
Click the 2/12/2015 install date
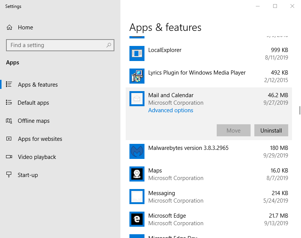pyautogui.click(x=276, y=80)
